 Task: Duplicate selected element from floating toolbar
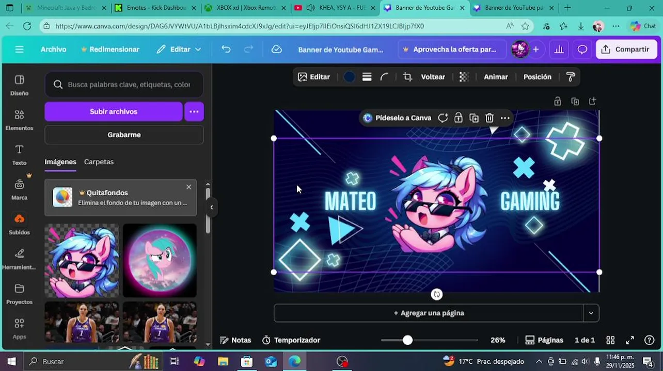click(x=474, y=118)
